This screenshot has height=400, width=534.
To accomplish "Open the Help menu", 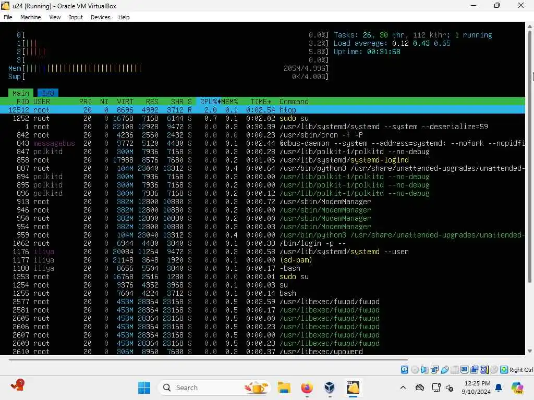I will 124,17.
